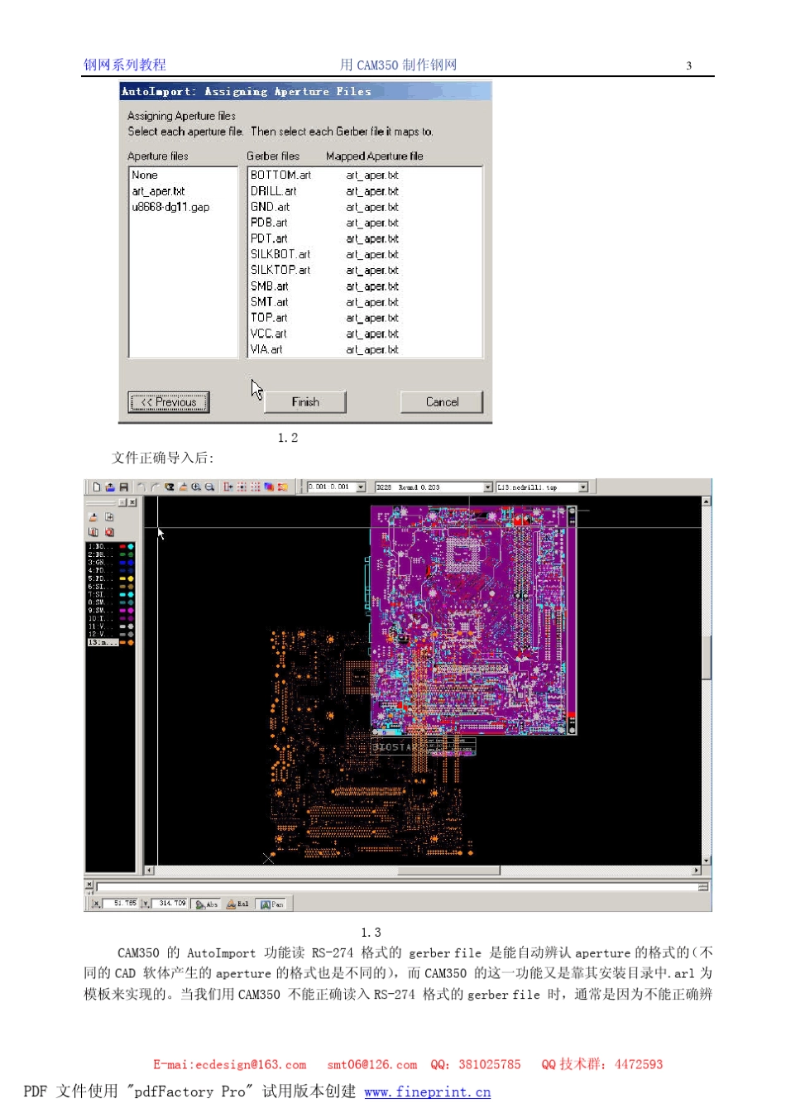Click the vertical scrollbar thumb beside canvas
Image resolution: width=786 pixels, height=1113 pixels.
(x=706, y=657)
